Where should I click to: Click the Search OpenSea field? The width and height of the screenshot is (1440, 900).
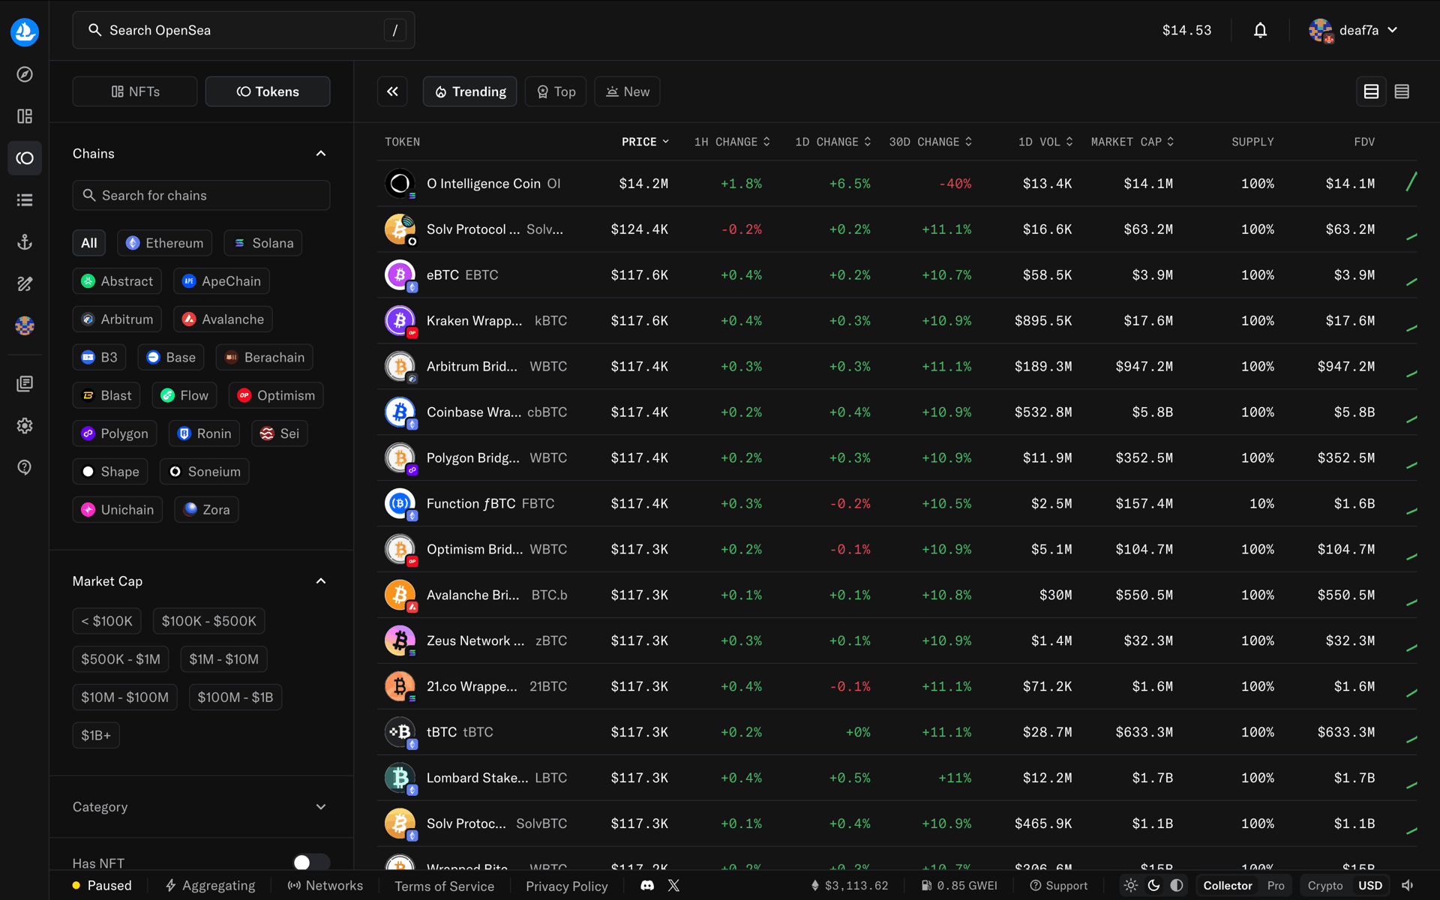pos(244,30)
